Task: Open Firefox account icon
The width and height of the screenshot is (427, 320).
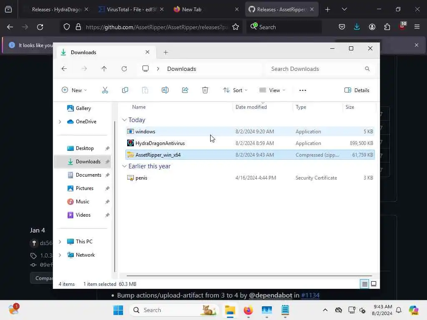Action: tap(372, 27)
